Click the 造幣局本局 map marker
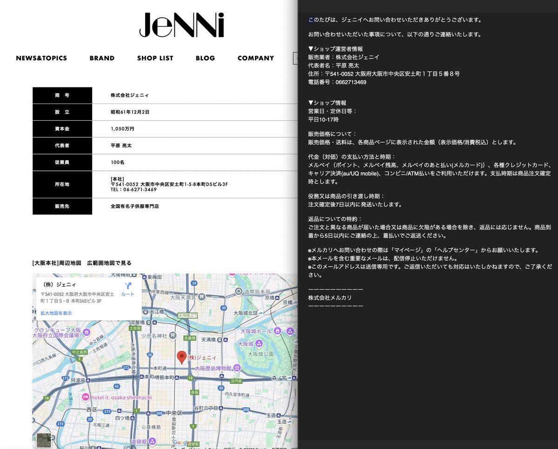 click(x=239, y=292)
